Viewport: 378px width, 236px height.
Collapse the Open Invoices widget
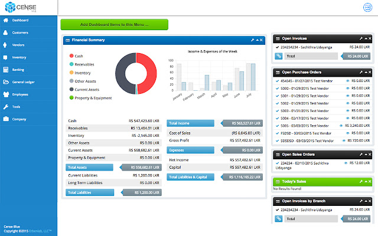tap(366, 38)
